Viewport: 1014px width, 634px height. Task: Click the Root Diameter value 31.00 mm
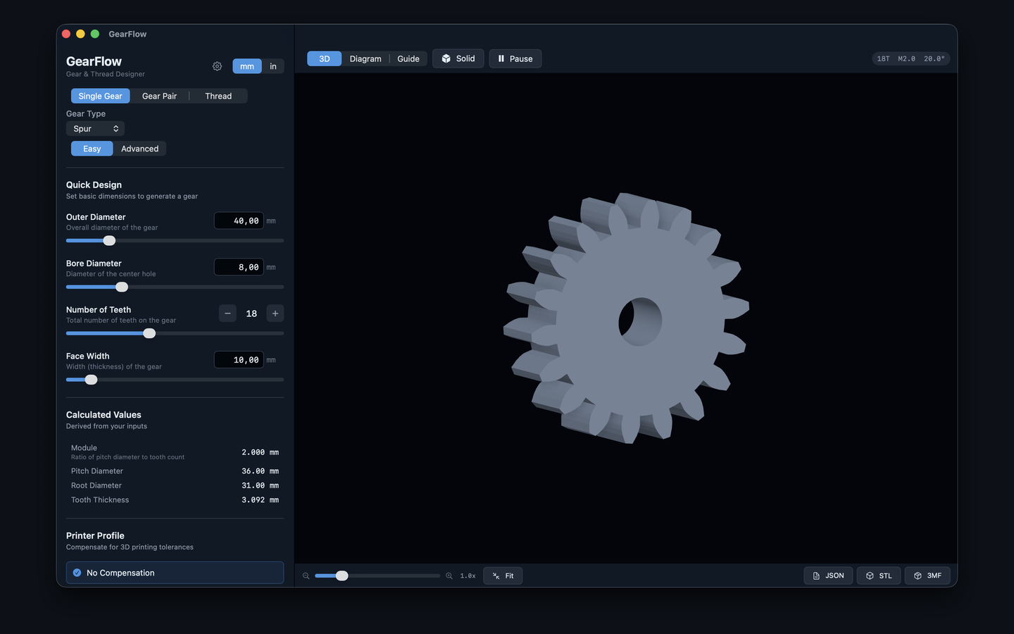click(x=260, y=485)
